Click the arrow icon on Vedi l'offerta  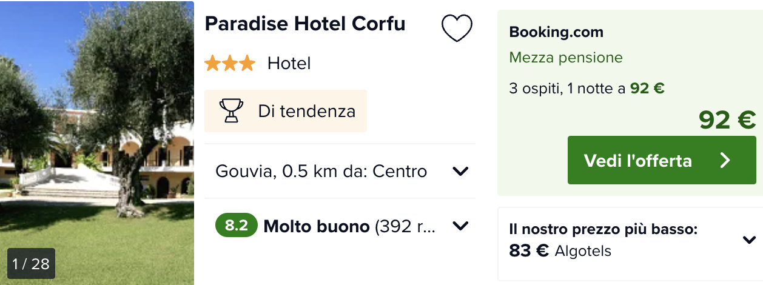coord(725,160)
